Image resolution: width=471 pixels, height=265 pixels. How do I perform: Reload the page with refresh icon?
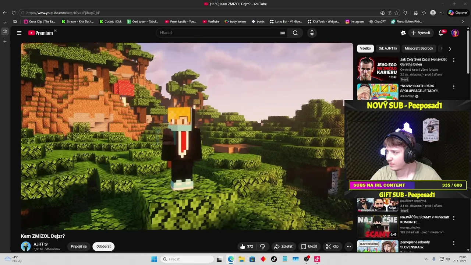pos(14,13)
